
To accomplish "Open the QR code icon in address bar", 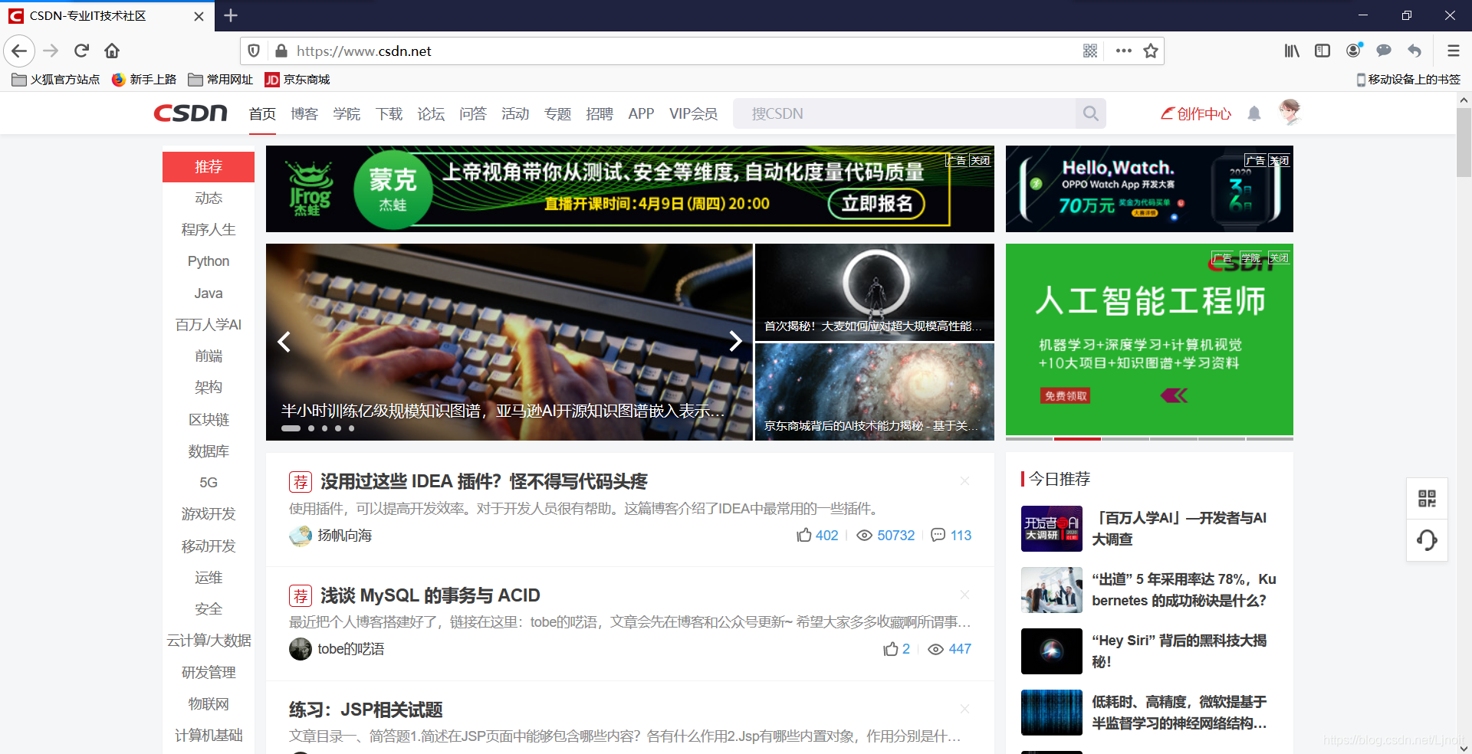I will point(1090,51).
